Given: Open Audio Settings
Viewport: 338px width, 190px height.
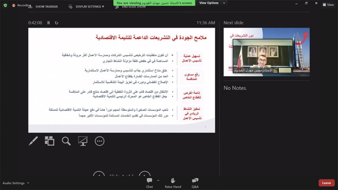Looking at the screenshot, I should 14,183.
